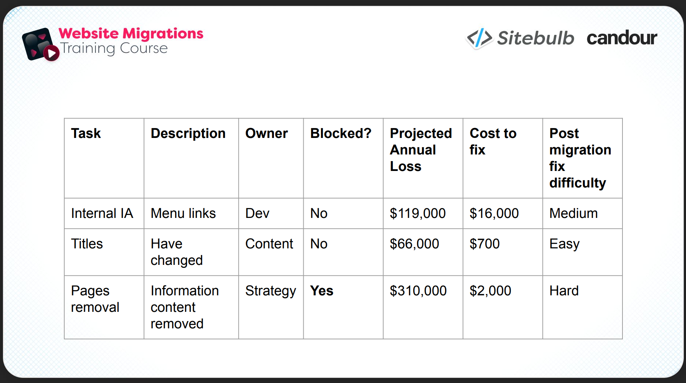This screenshot has width=686, height=383.
Task: Click the Internal IA task cell
Action: coord(102,214)
